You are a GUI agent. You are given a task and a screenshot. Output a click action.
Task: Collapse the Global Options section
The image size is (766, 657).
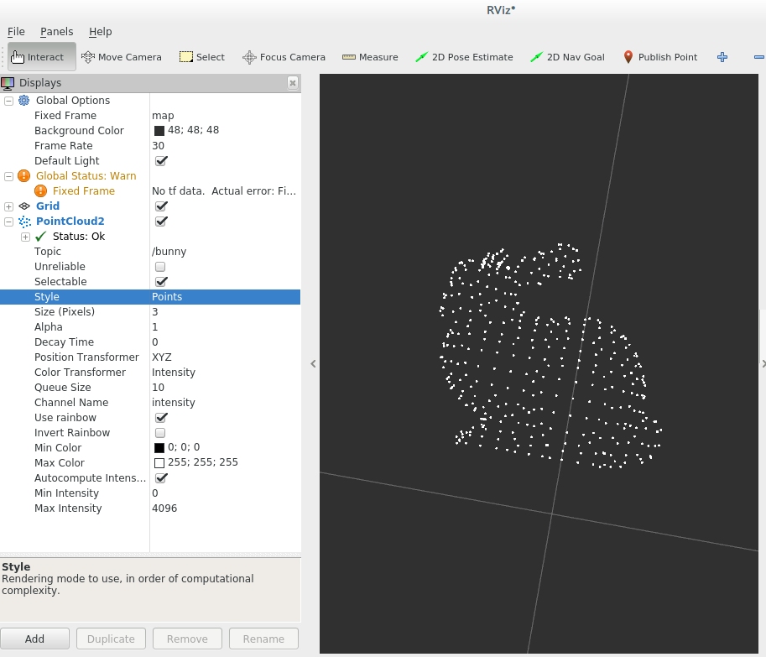pos(8,100)
